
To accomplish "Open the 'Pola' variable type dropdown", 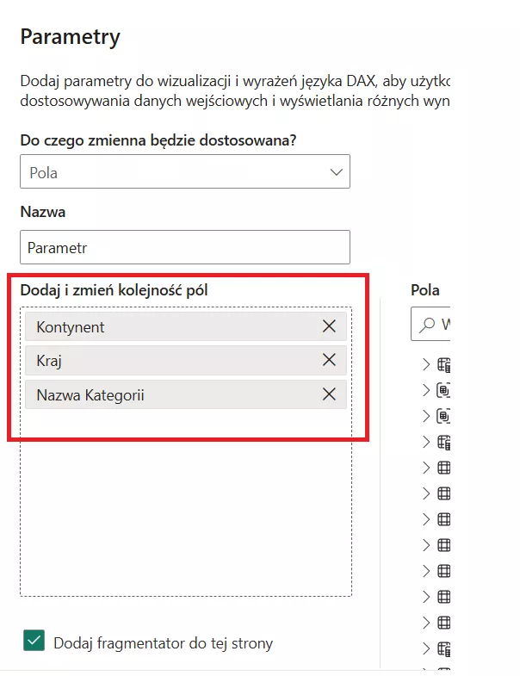I will (x=185, y=172).
